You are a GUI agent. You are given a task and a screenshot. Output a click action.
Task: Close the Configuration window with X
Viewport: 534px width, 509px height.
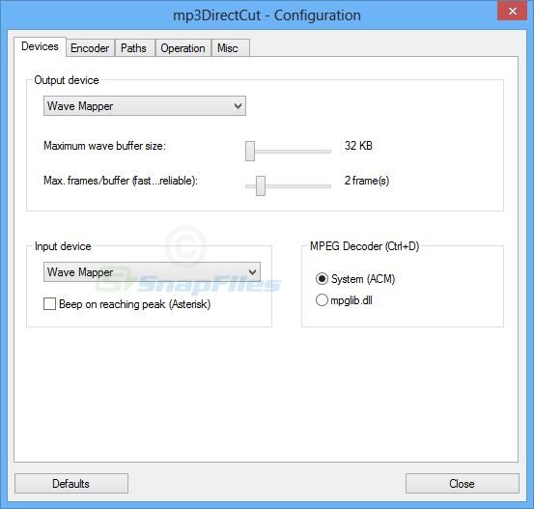coord(512,11)
